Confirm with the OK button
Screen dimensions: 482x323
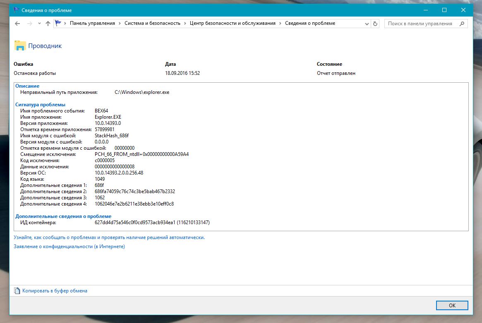(x=452, y=306)
